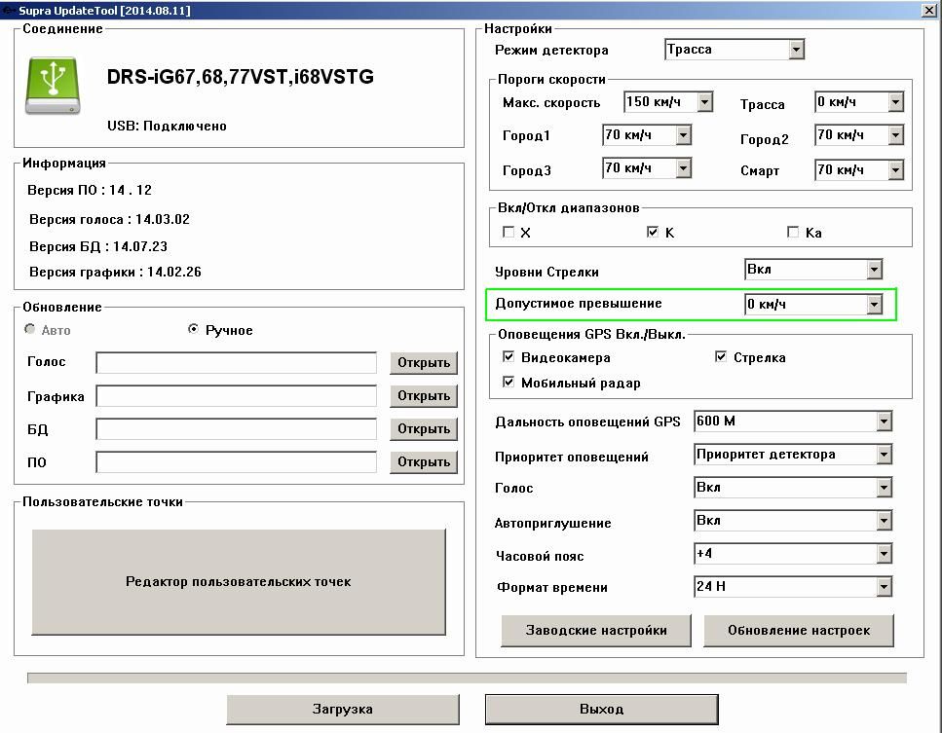The width and height of the screenshot is (942, 733).
Task: Click the Supra UpdateTool title bar icon
Action: (8, 10)
